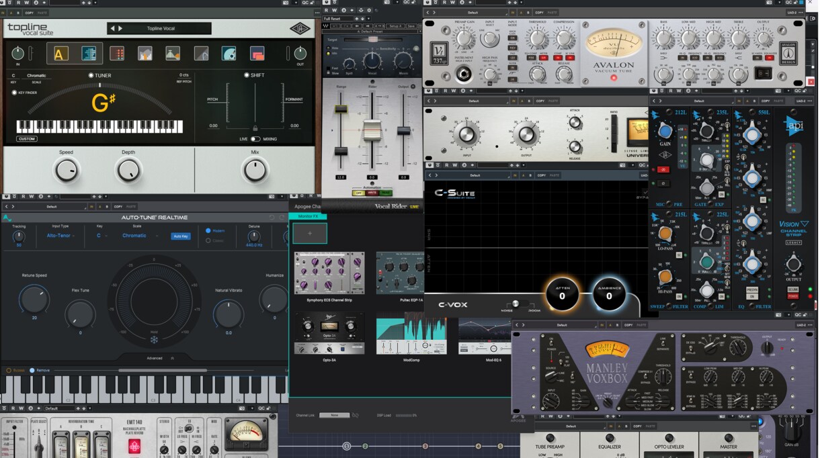The image size is (820, 458).
Task: Click the Vocal Rider Rider fader handle
Action: click(x=372, y=130)
